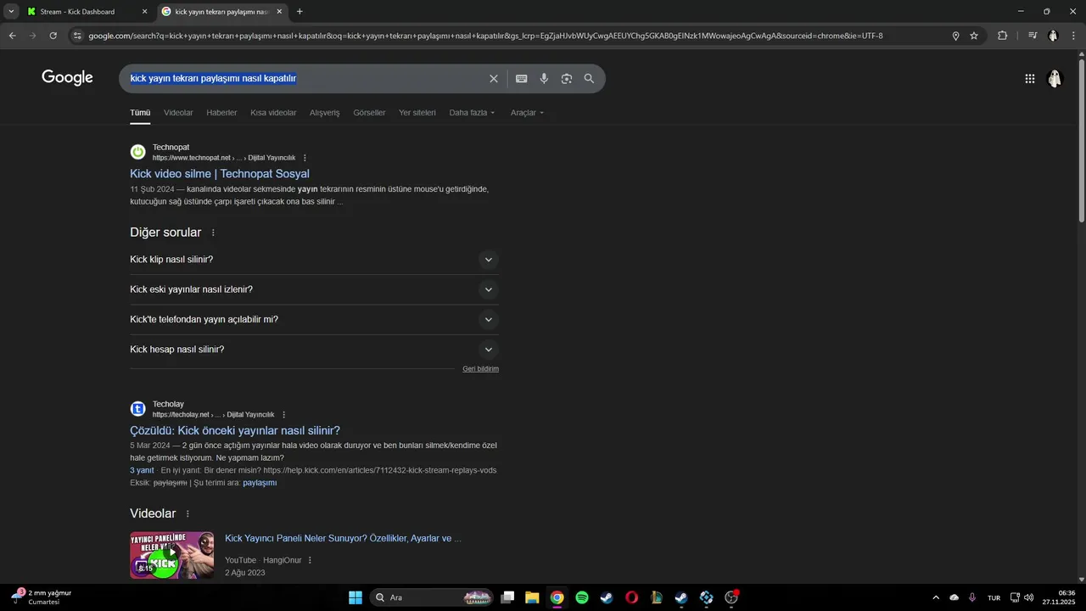Select the Tümü results tab
Screen dimensions: 1086x611
click(140, 113)
